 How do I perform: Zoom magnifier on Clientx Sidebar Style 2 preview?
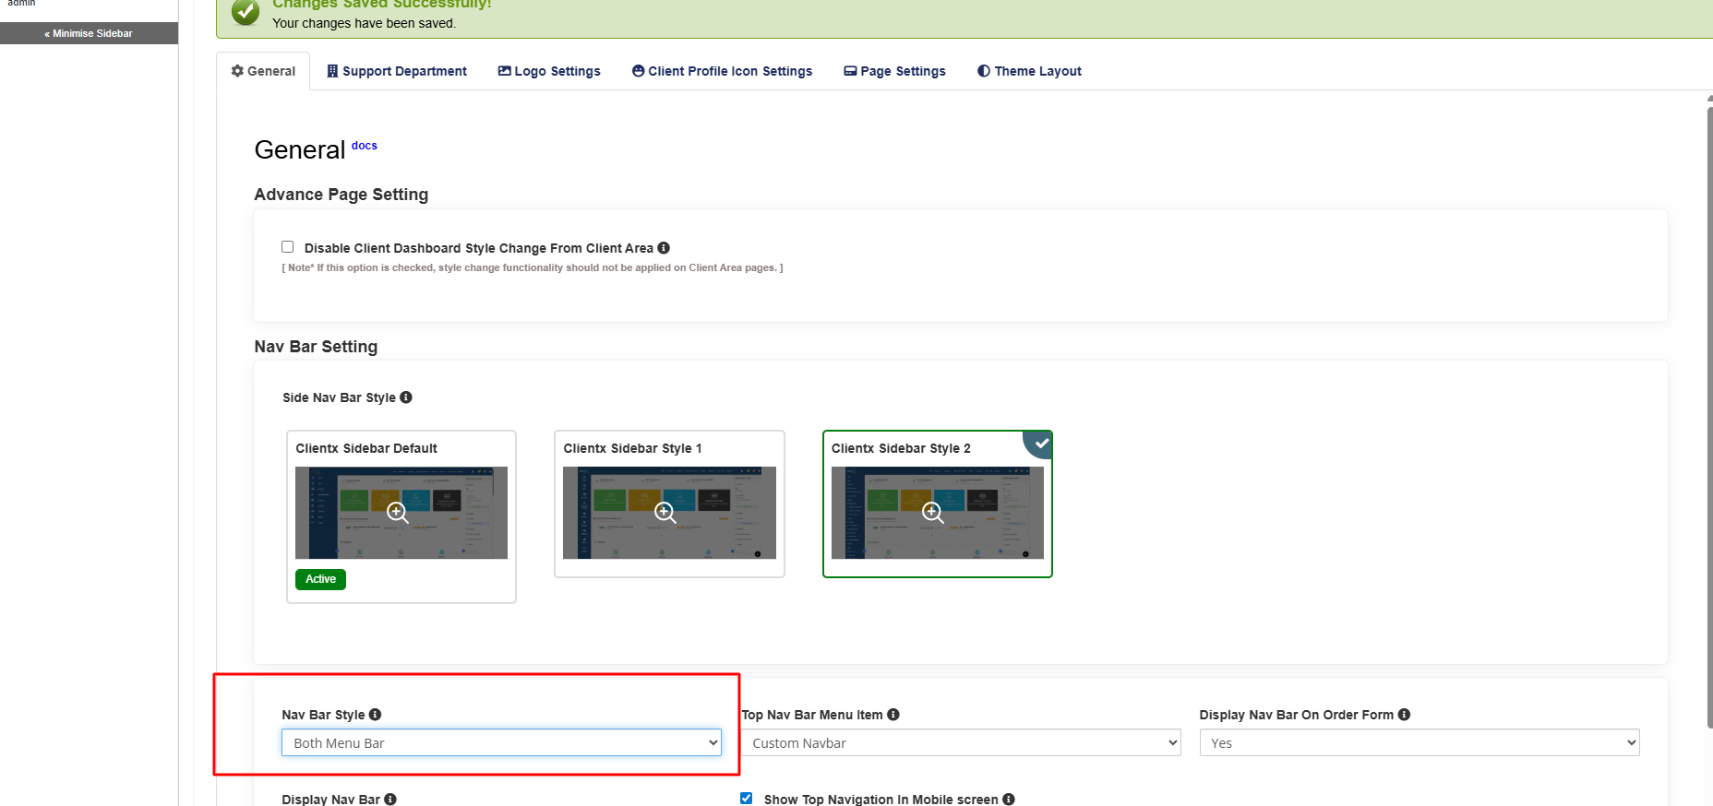933,513
